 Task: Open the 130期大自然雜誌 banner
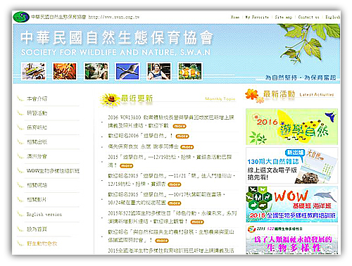tap(291, 165)
